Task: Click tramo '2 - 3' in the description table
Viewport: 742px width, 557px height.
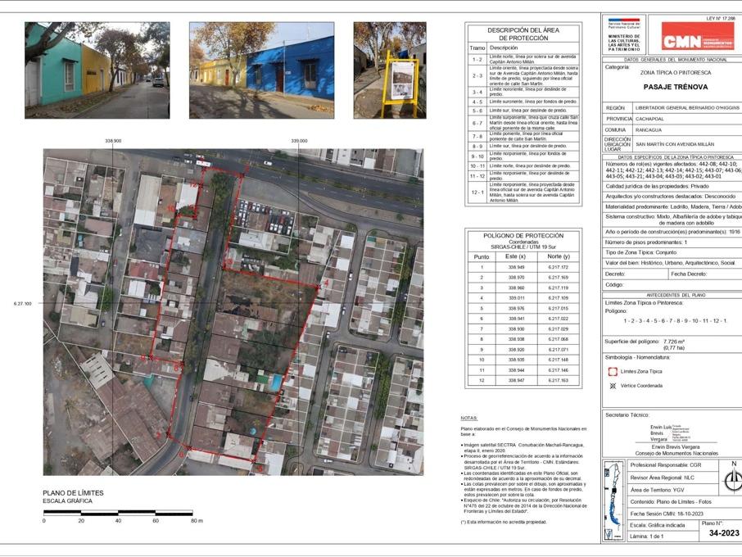Action: click(x=477, y=75)
